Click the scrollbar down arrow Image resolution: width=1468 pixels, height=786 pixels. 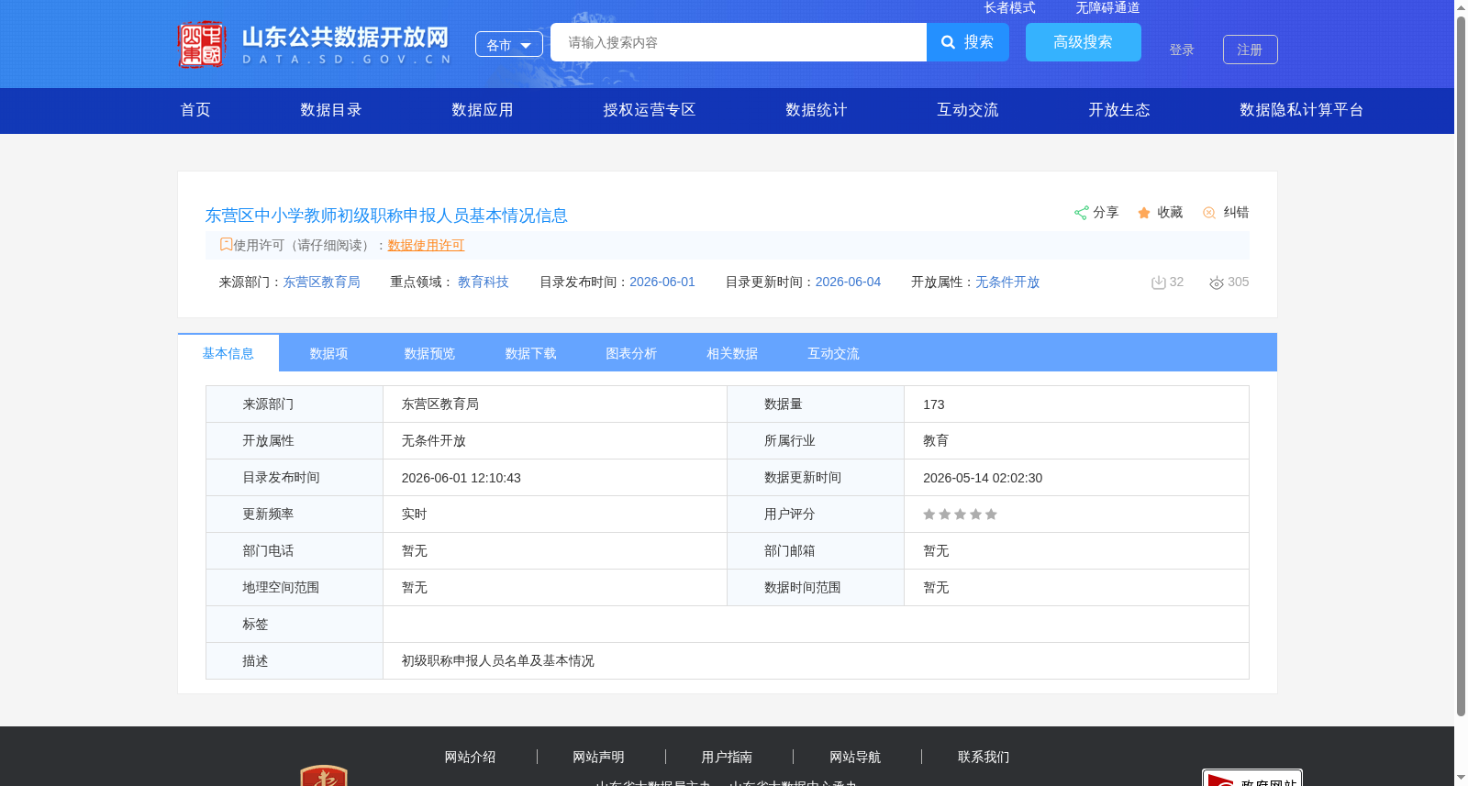click(x=1461, y=778)
